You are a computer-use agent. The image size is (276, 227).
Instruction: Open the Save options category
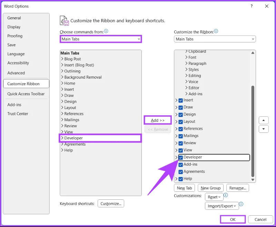point(11,45)
